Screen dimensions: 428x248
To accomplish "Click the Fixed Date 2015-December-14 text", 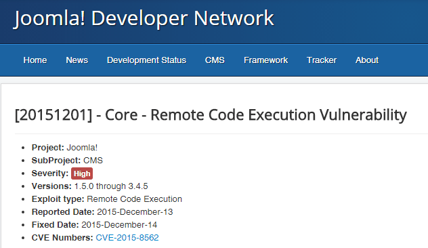I will (94, 225).
